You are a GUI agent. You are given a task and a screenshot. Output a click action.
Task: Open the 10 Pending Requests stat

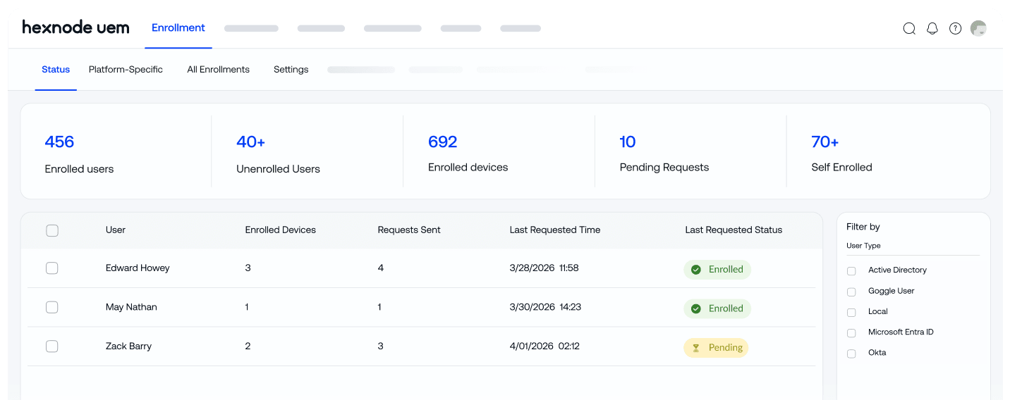(x=664, y=154)
